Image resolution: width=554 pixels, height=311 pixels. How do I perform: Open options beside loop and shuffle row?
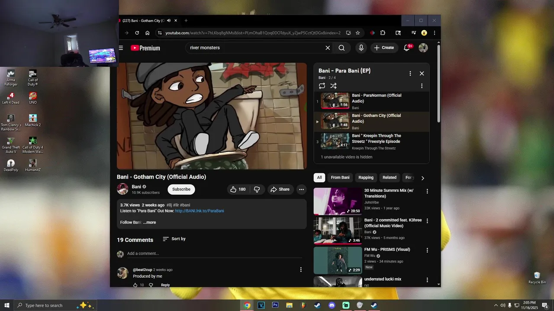pos(422,86)
